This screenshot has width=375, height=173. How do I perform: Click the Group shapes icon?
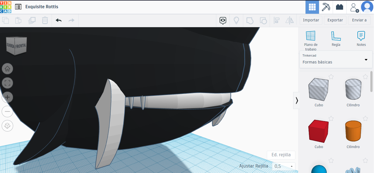pos(250,20)
